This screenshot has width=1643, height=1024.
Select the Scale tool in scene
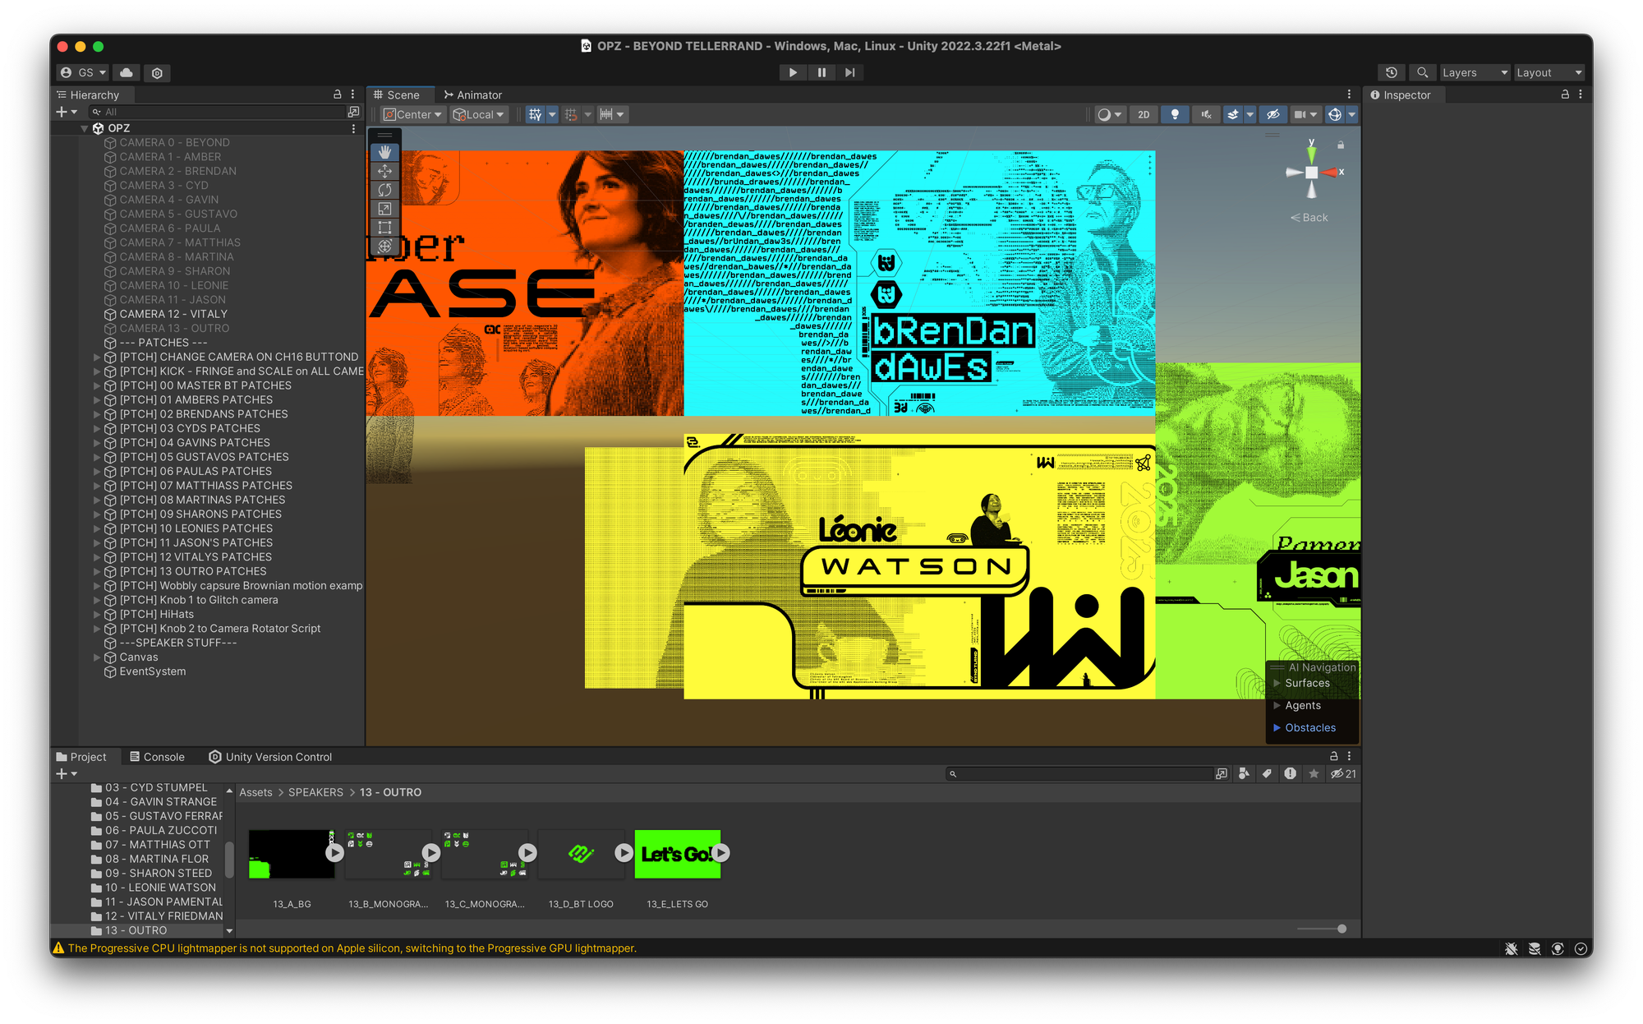coord(384,209)
